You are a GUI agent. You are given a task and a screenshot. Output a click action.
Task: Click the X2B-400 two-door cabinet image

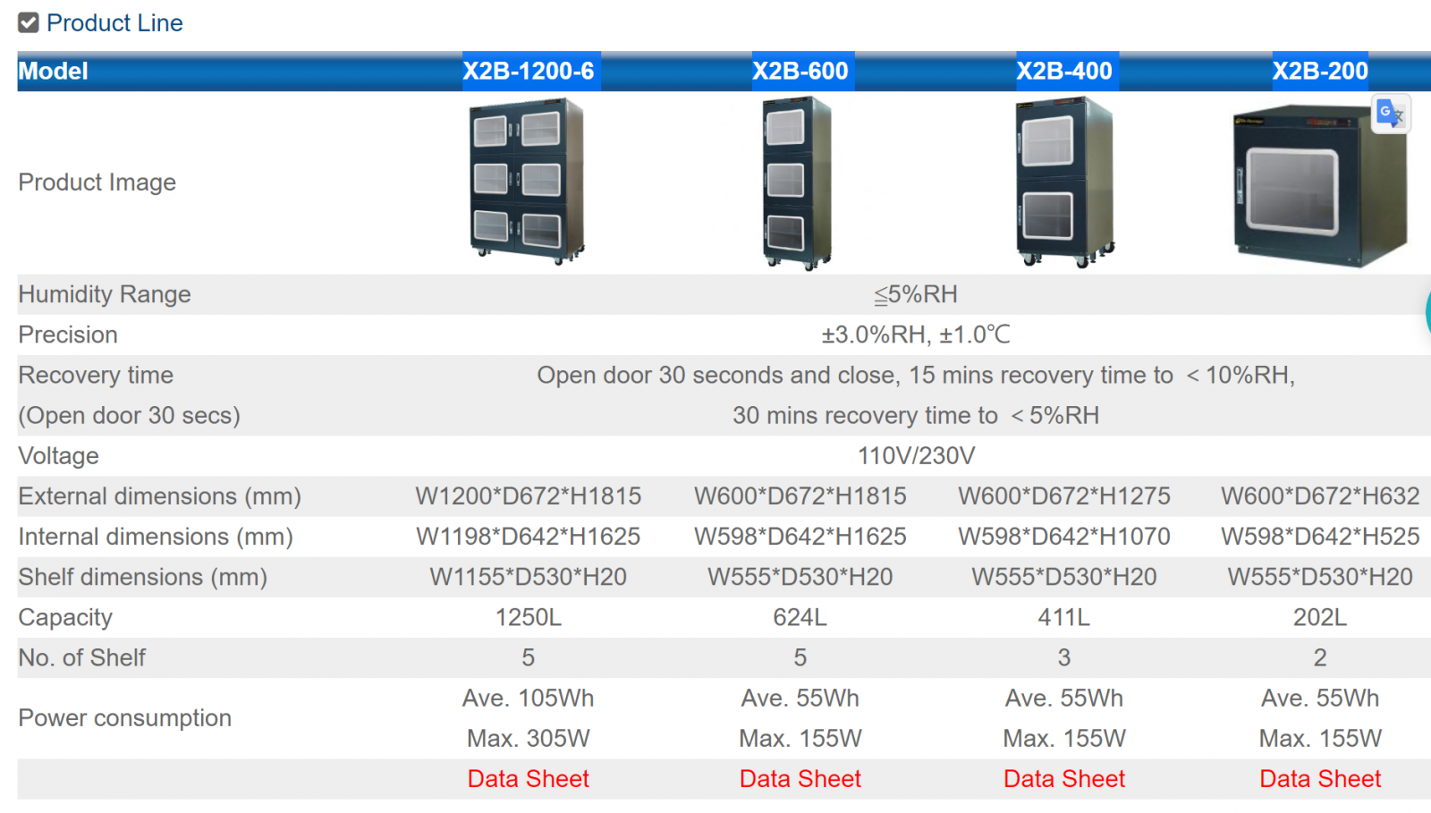[1063, 183]
